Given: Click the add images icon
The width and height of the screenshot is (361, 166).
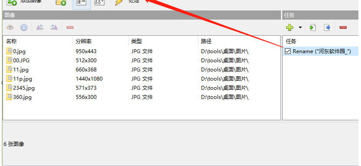Looking at the screenshot, I should tap(12, 2).
